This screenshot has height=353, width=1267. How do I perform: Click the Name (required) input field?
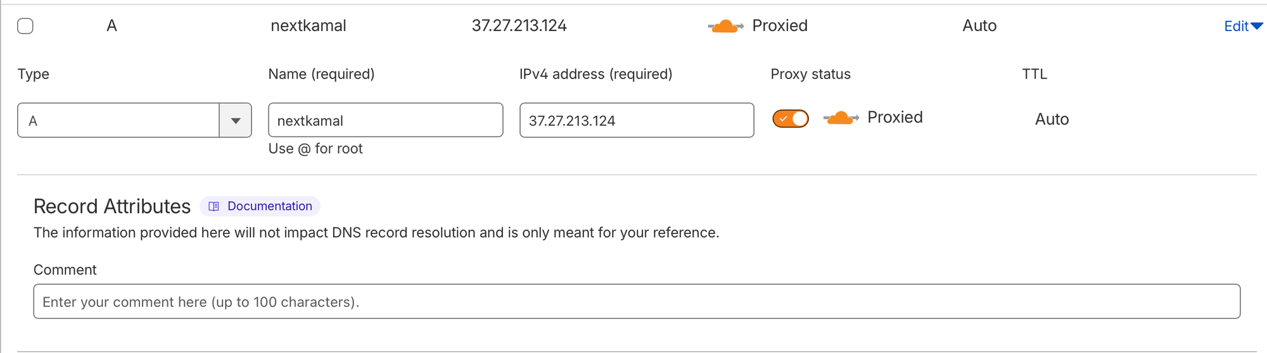(x=385, y=120)
